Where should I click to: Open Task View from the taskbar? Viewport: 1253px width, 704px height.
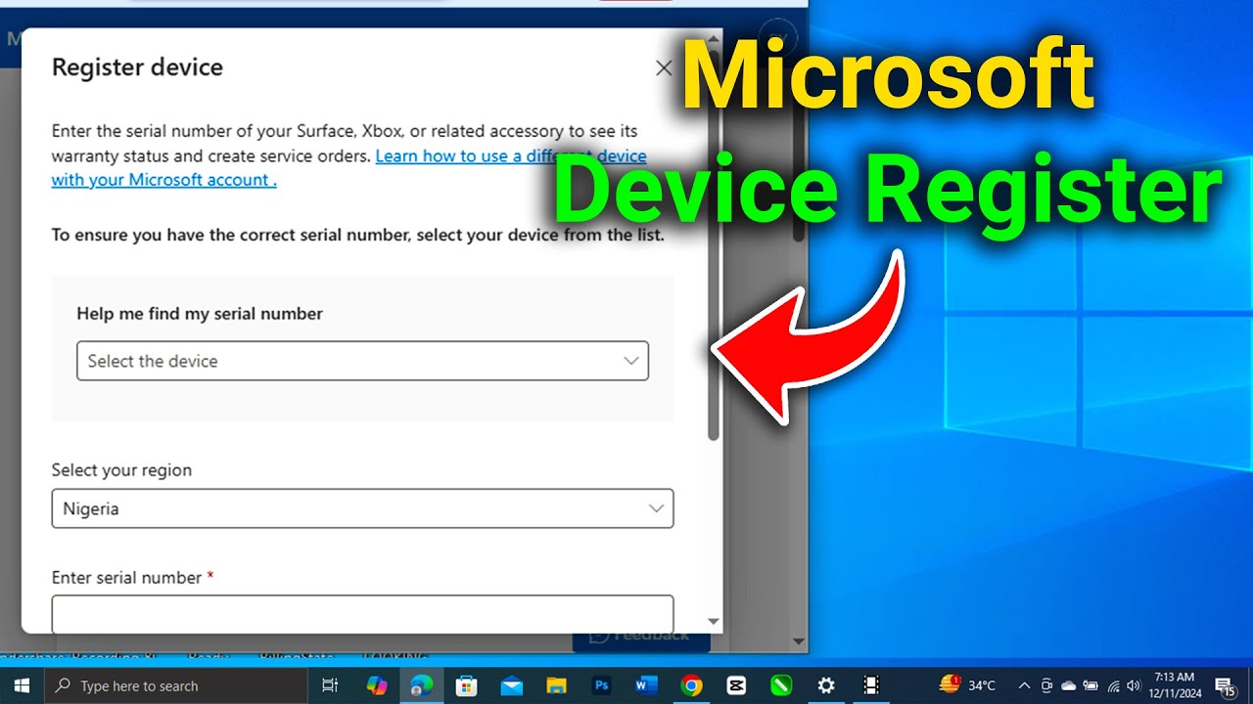pyautogui.click(x=330, y=685)
